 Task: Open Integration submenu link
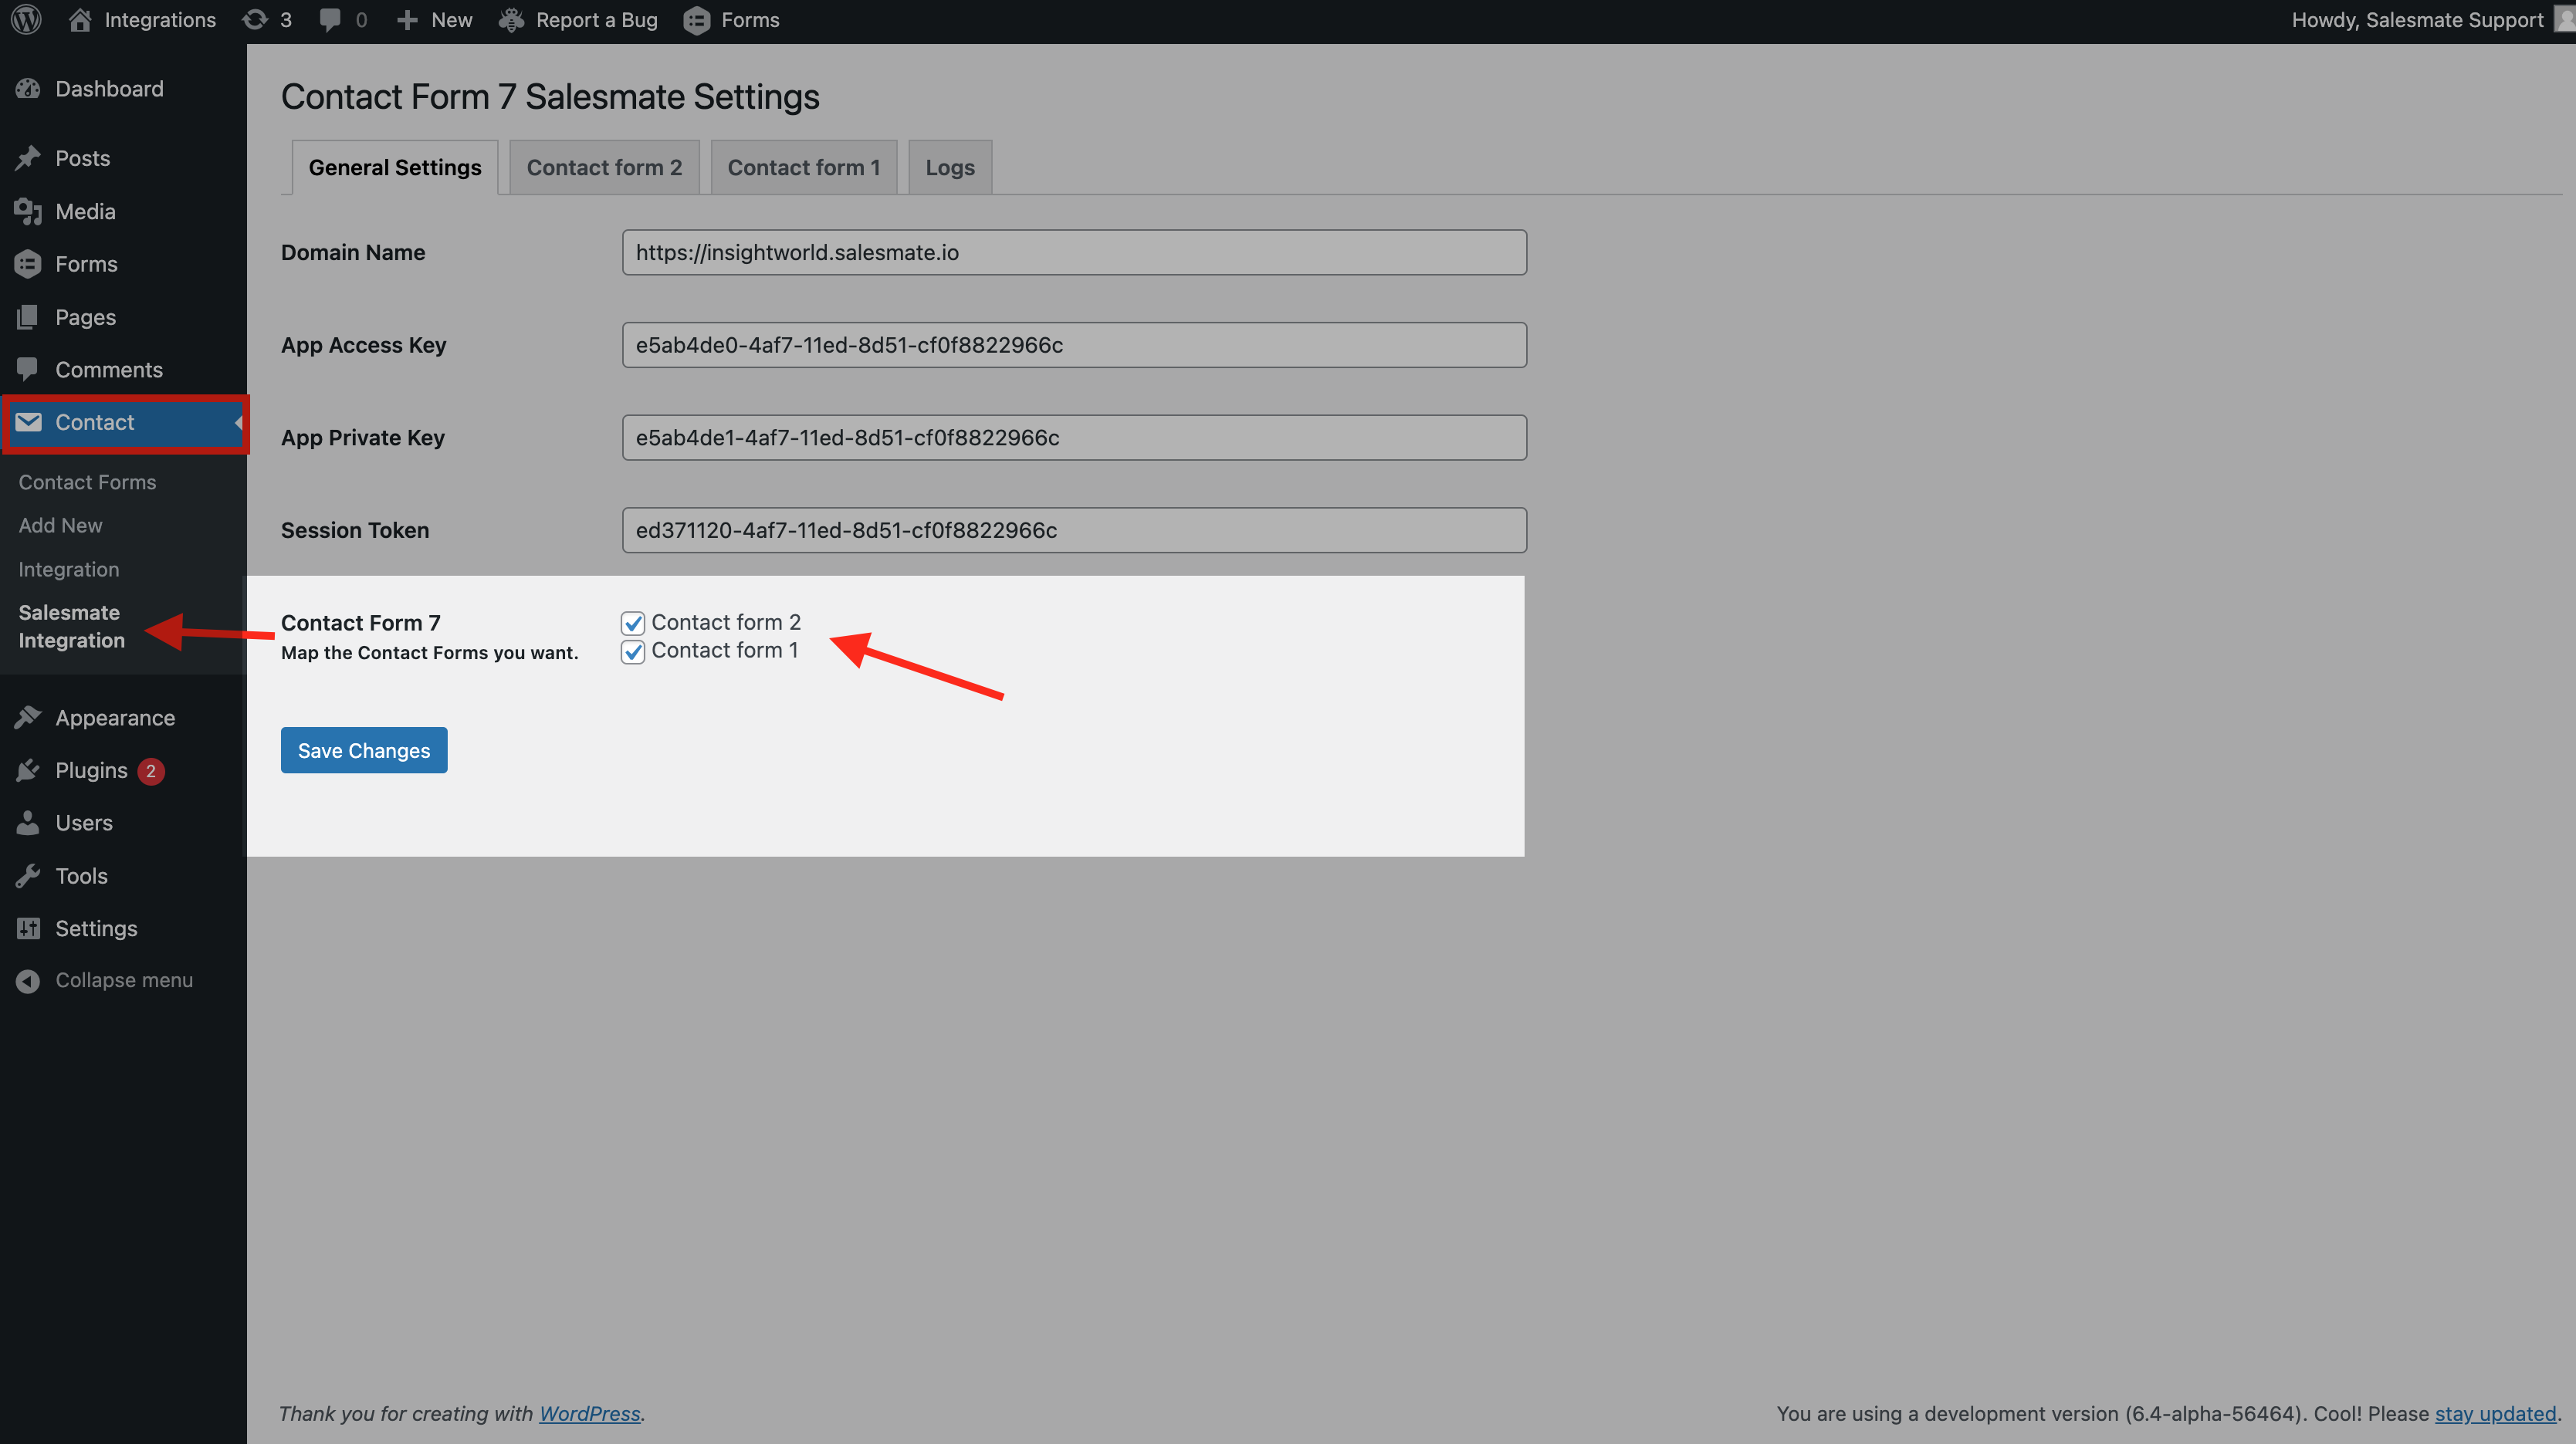point(68,569)
